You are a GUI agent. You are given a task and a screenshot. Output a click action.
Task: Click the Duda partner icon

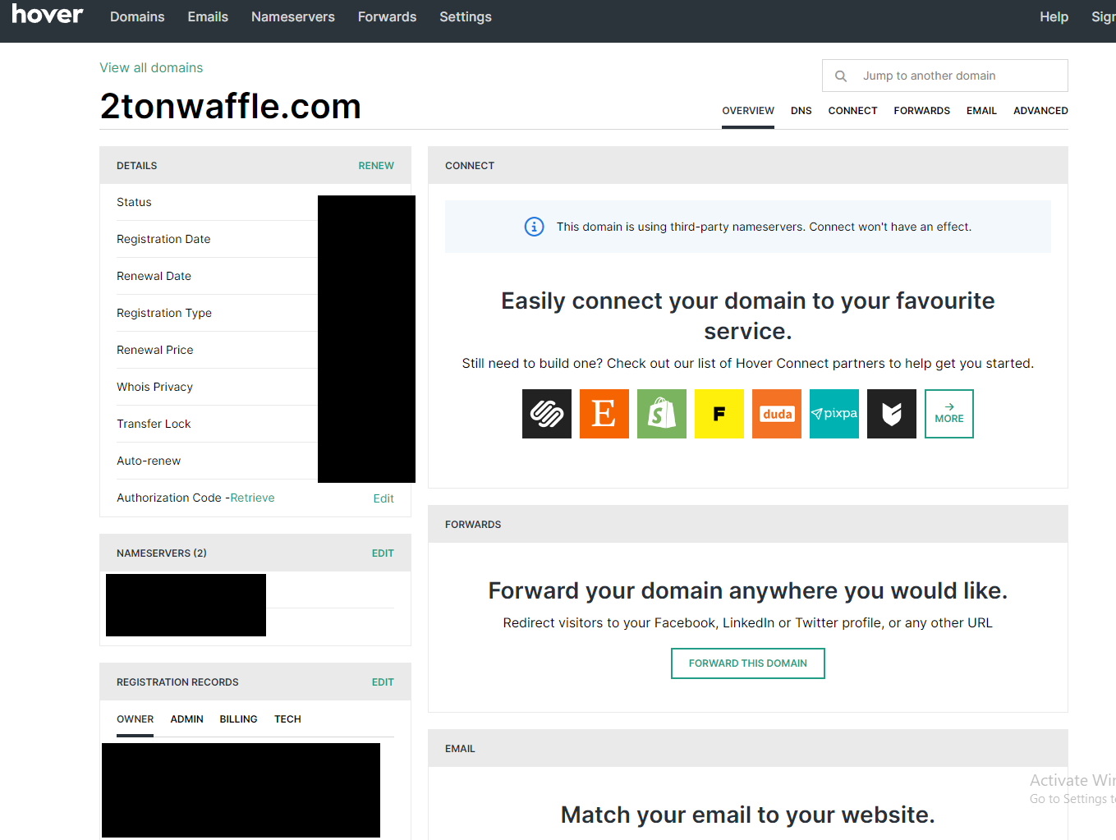pyautogui.click(x=776, y=414)
